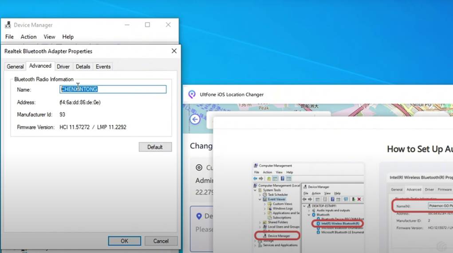Screen dimensions: 453x253
Task: Open the Driver tab
Action: [63, 66]
